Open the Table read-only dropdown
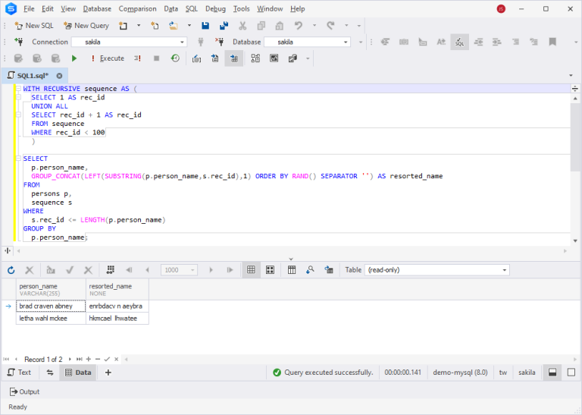This screenshot has height=415, width=582. pos(436,270)
